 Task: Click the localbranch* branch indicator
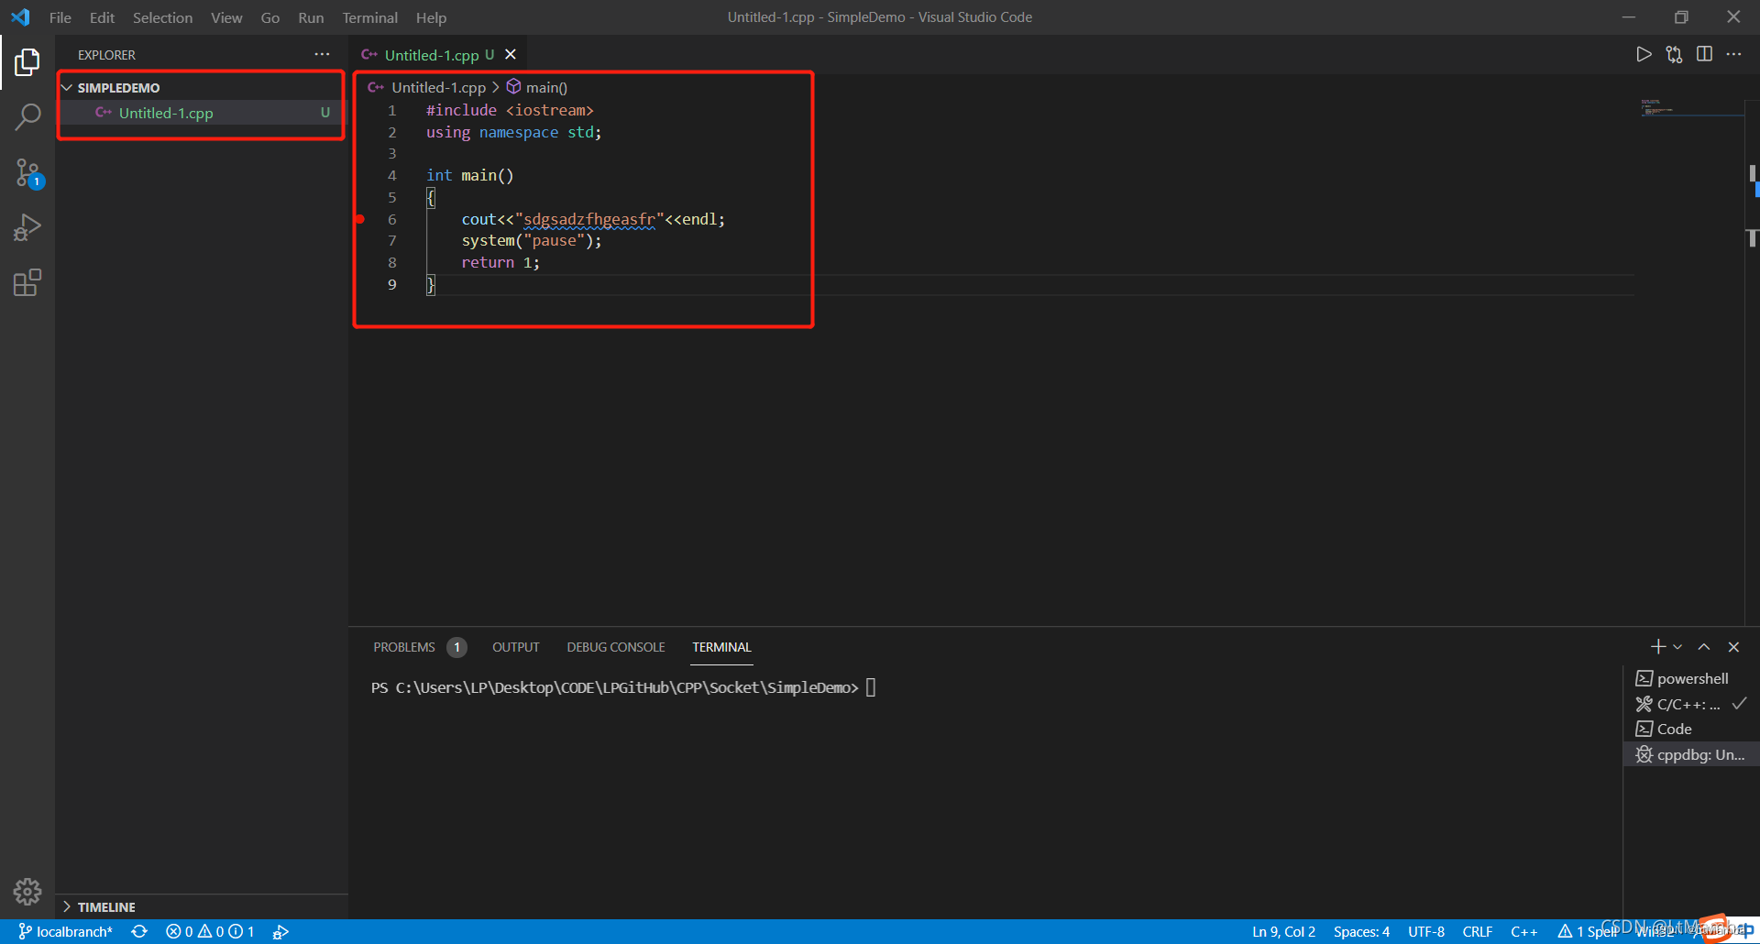tap(66, 931)
